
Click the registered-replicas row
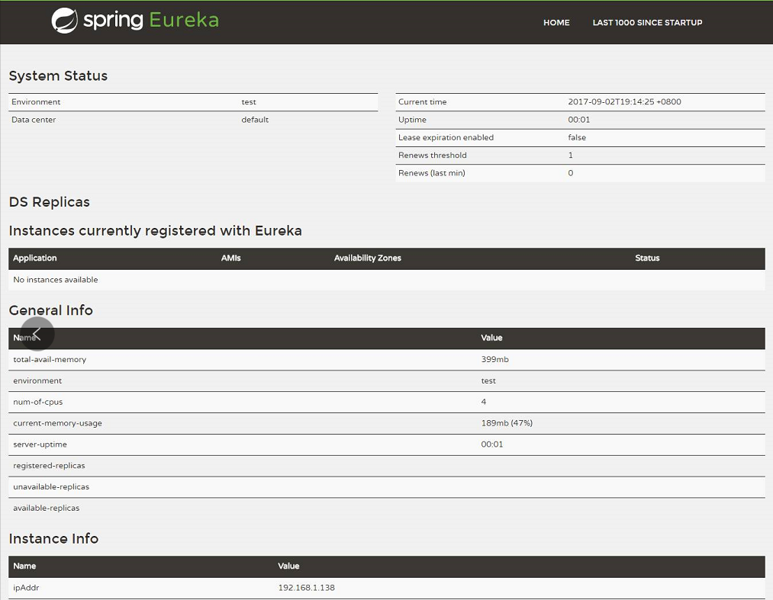pyautogui.click(x=386, y=466)
